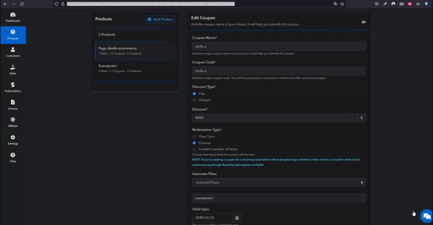Open the Subscription section
433x225 pixels.
pos(13,87)
